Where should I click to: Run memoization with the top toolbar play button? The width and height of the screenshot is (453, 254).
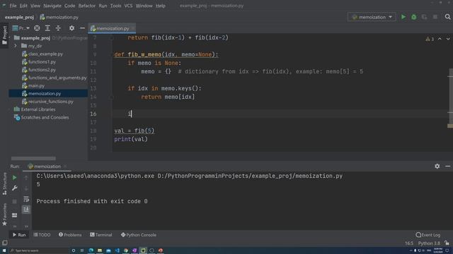(x=403, y=17)
